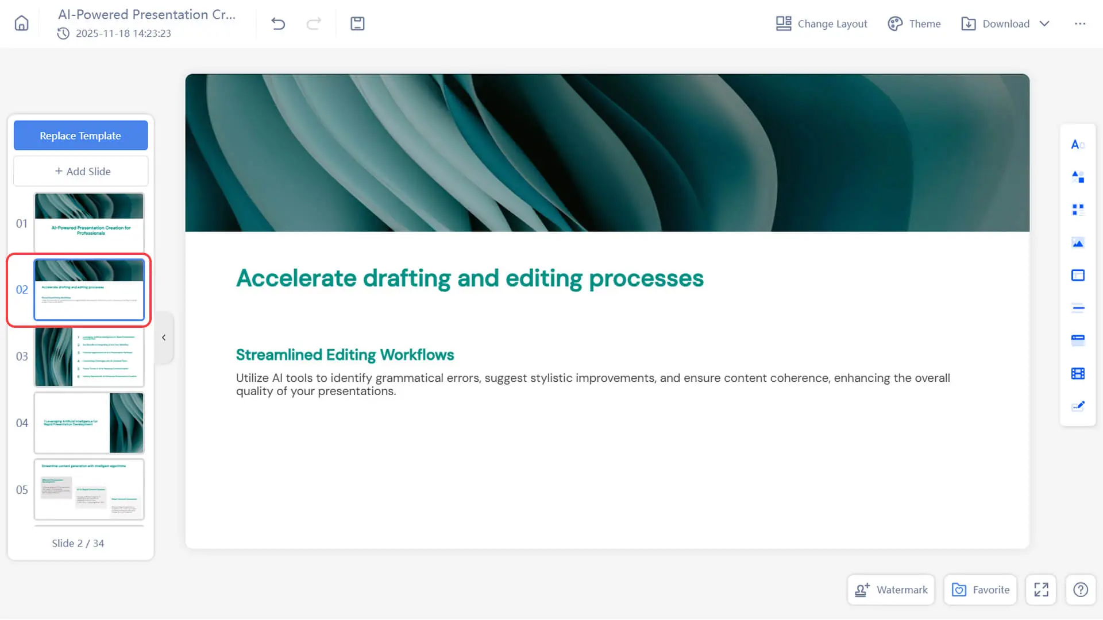The height and width of the screenshot is (620, 1103).
Task: Open the frame/container tool icon
Action: coord(1078,276)
